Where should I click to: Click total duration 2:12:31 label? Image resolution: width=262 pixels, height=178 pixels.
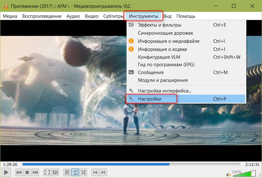[x=252, y=165]
